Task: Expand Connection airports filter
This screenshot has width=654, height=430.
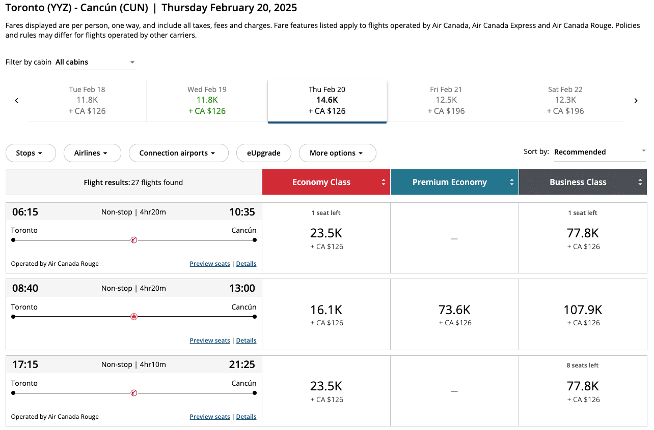Action: point(178,153)
